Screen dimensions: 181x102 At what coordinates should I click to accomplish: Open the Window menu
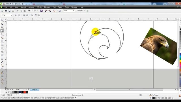74,7
